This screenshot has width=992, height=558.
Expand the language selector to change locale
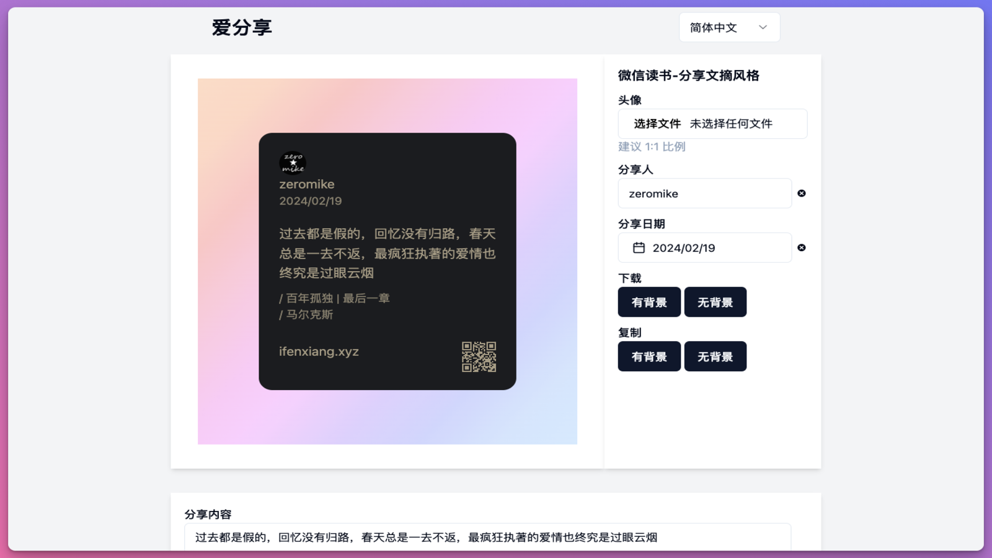pos(729,27)
